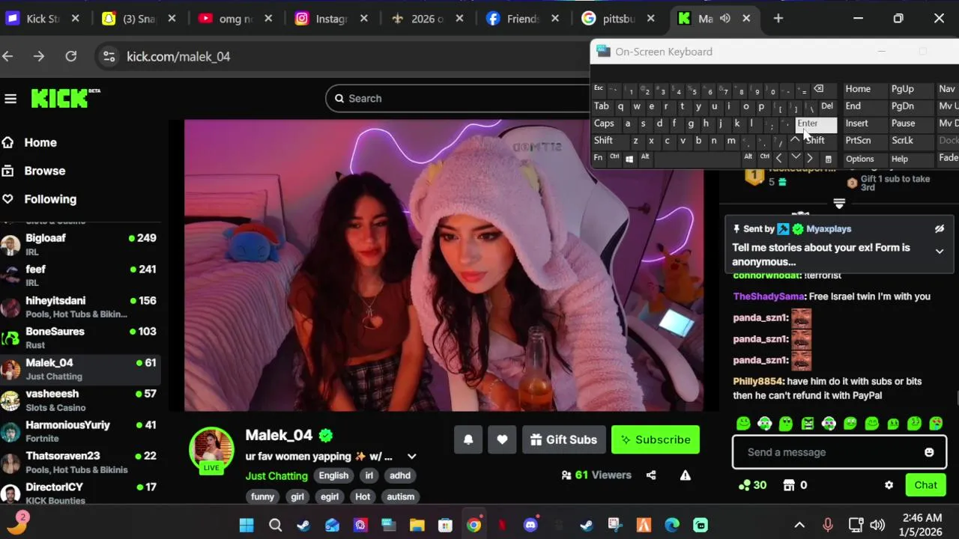Reload the page

click(71, 56)
